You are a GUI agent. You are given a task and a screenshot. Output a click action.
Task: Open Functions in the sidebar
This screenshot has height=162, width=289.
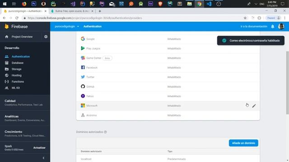(x=18, y=81)
